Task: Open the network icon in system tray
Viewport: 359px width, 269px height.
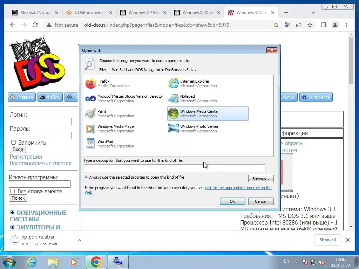Action: pos(313,263)
